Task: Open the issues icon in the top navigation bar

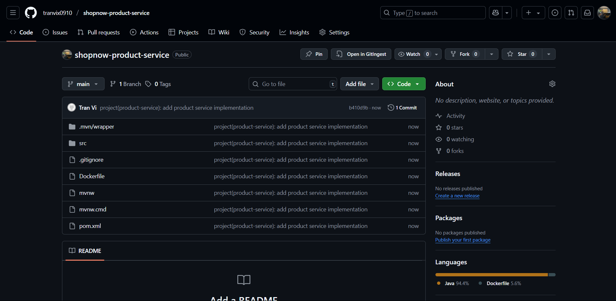Action: pos(555,12)
